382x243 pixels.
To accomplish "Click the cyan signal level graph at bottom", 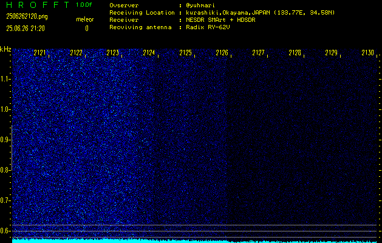I will coord(194,241).
